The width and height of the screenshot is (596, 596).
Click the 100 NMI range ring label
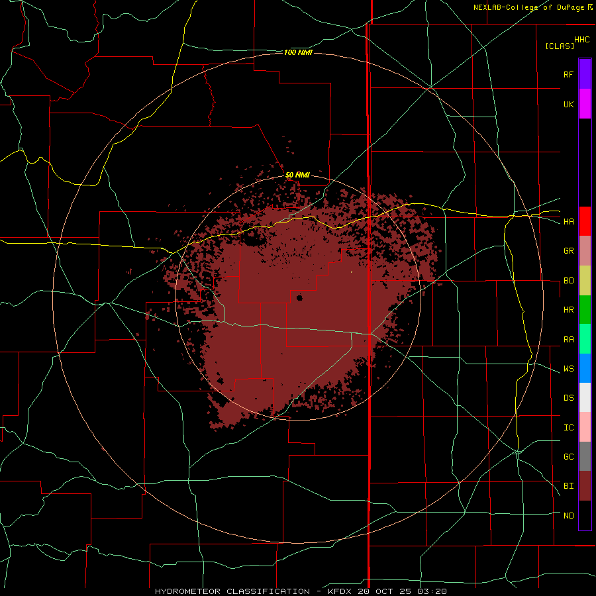(298, 52)
